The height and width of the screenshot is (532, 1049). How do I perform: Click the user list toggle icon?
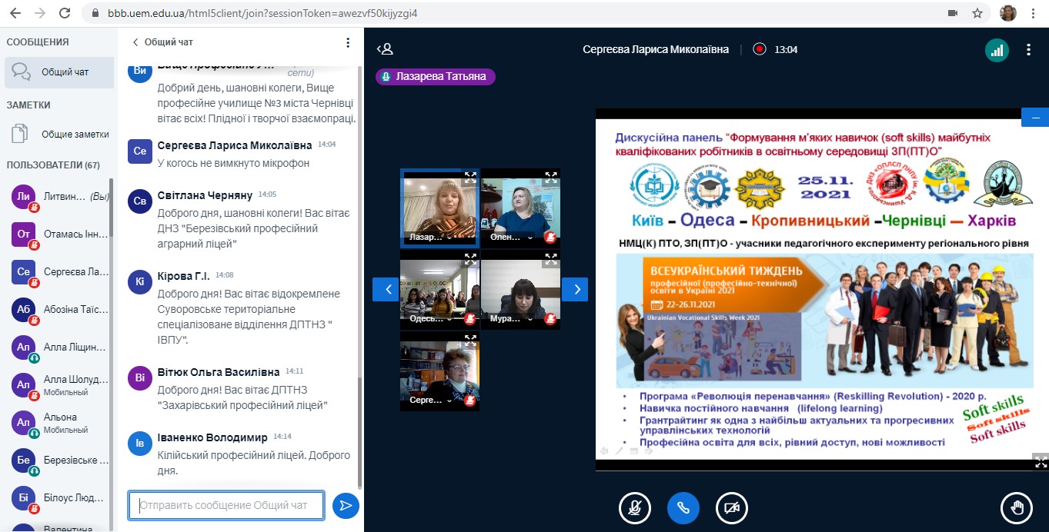tap(385, 49)
